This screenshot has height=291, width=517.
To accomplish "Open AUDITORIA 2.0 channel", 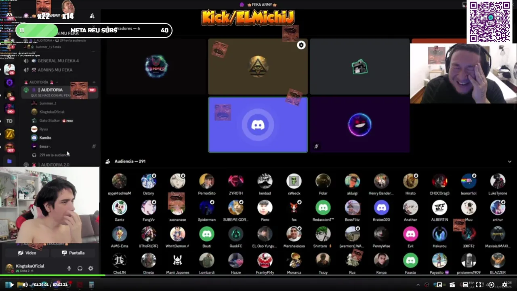I will [55, 164].
